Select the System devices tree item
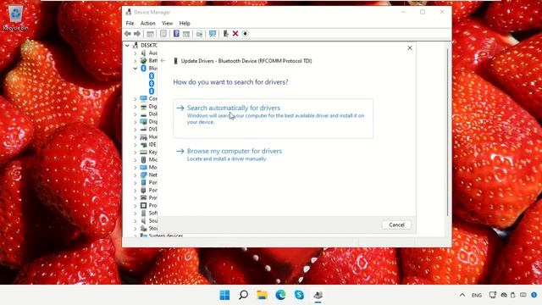Image resolution: width=542 pixels, height=305 pixels. [162, 236]
